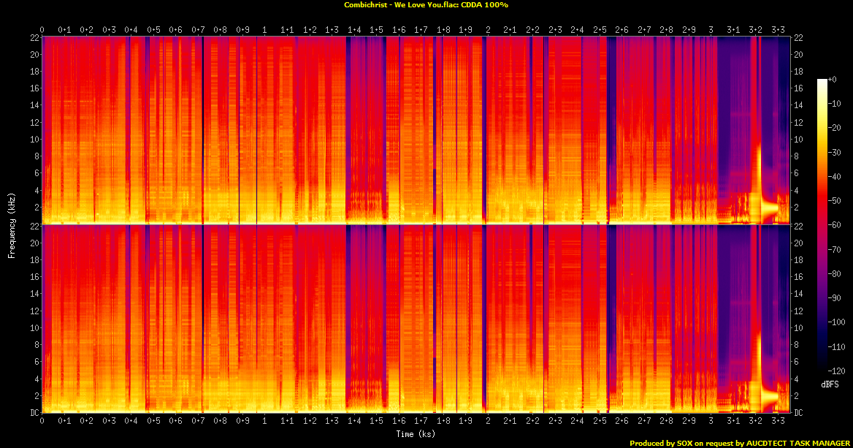Select the '-10' value on the color scale
The image size is (853, 448).
point(835,104)
